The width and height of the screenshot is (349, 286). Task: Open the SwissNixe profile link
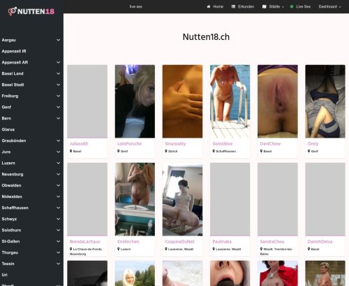click(223, 143)
